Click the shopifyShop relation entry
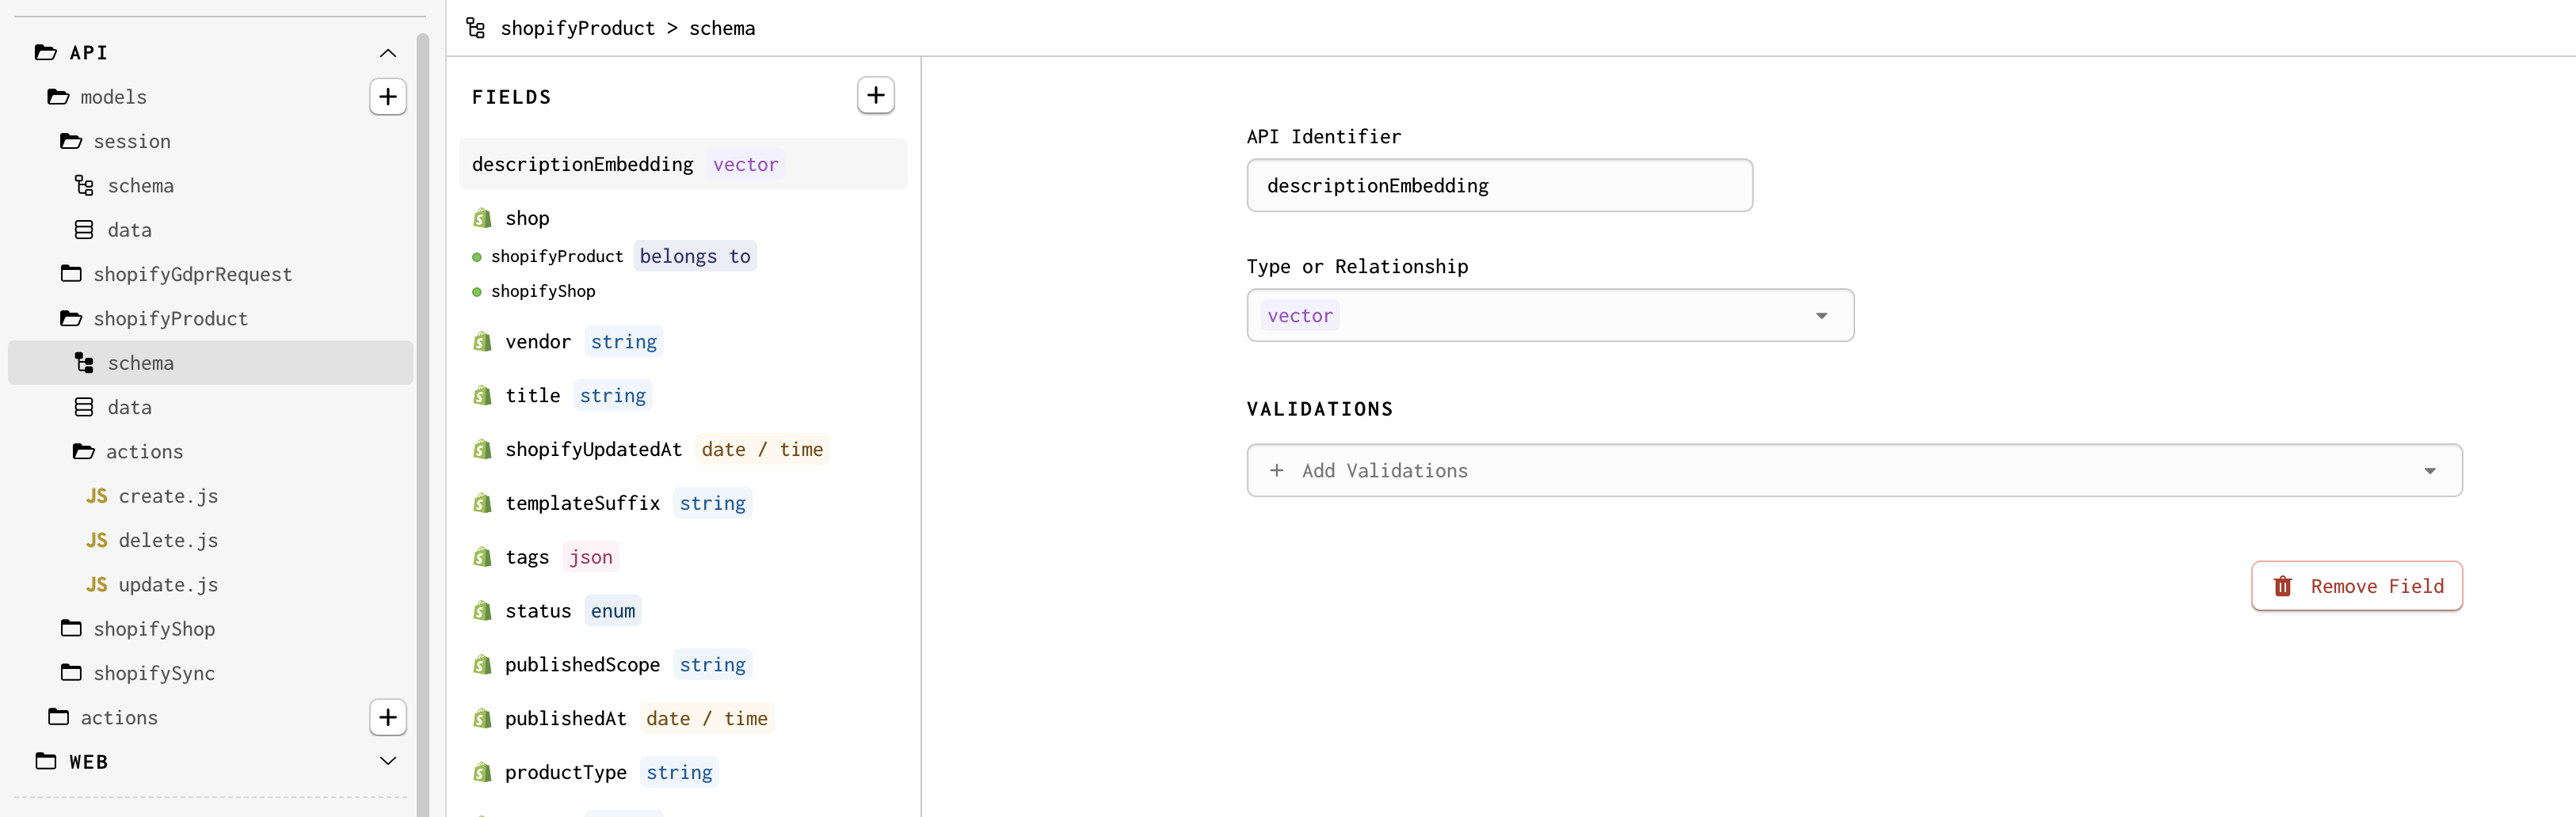 (534, 291)
